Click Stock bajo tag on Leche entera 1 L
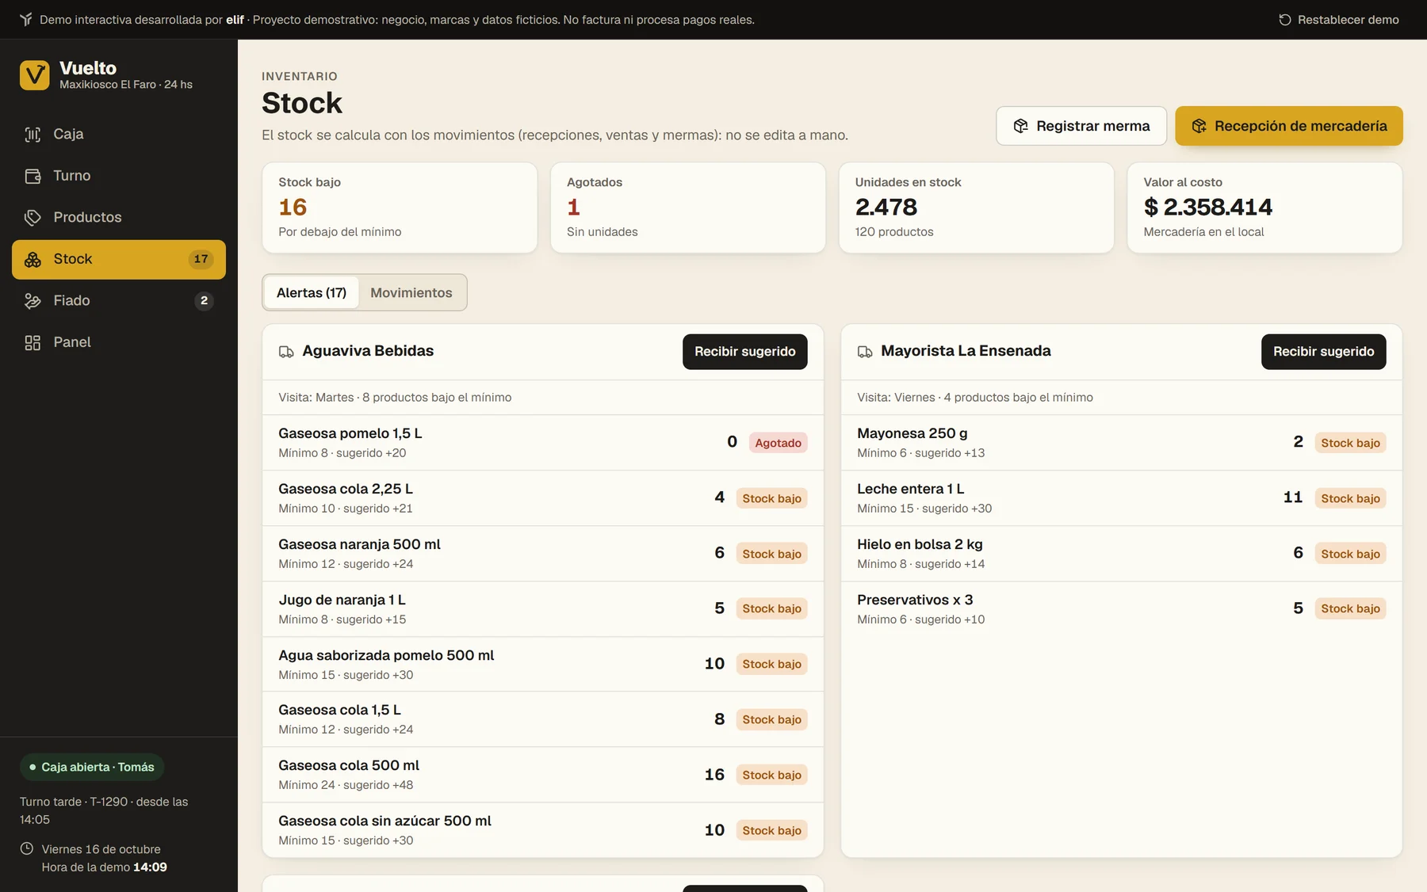Viewport: 1427px width, 892px height. click(1350, 498)
